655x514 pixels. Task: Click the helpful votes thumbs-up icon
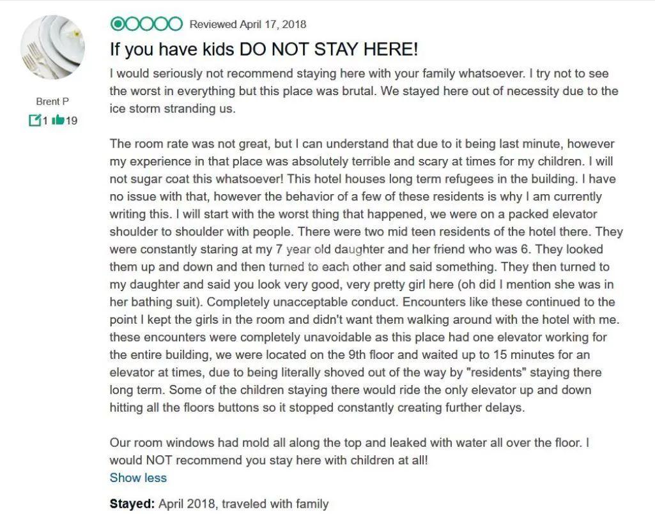(58, 119)
